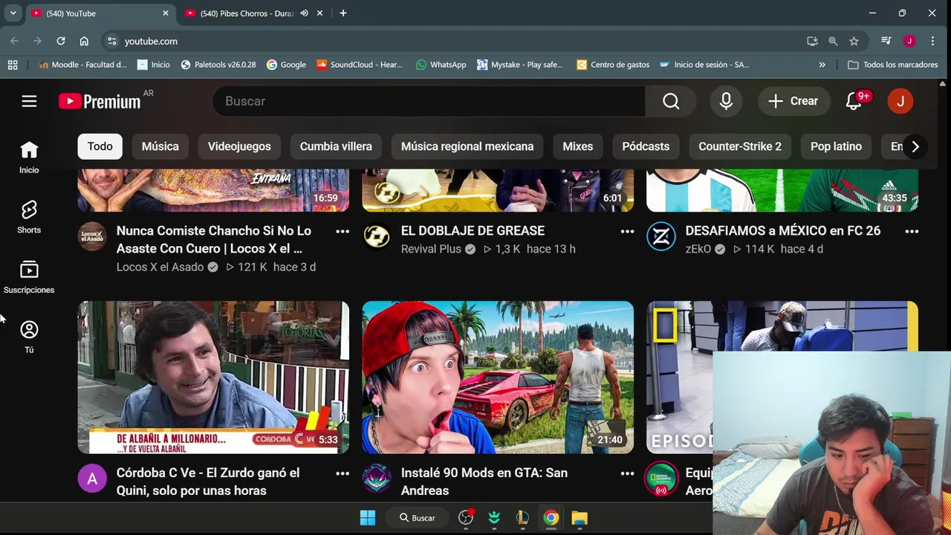Click the Windows Start button

click(368, 517)
